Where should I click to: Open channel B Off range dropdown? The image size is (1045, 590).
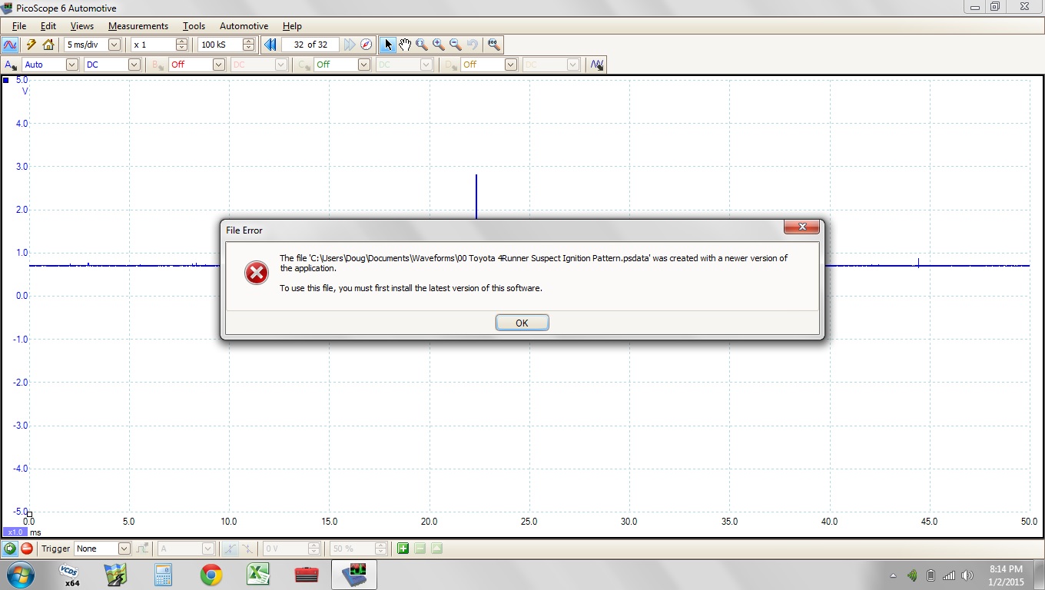coord(218,65)
